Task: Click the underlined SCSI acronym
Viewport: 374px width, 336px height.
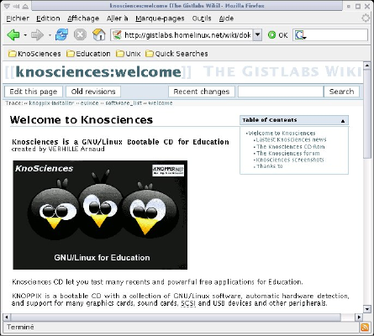Action: tap(188, 303)
